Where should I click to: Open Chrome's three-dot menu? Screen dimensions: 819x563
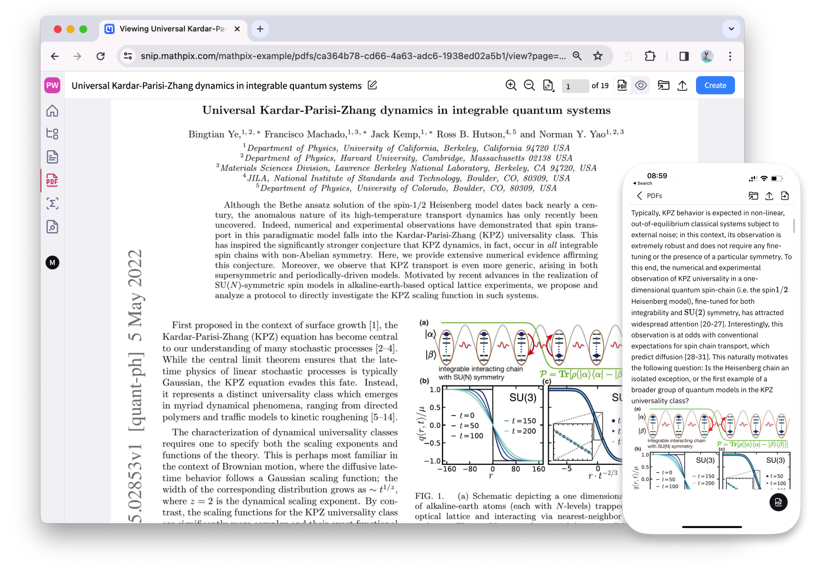(730, 57)
